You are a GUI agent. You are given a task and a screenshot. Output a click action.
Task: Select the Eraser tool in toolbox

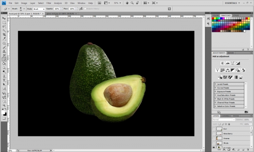4,59
